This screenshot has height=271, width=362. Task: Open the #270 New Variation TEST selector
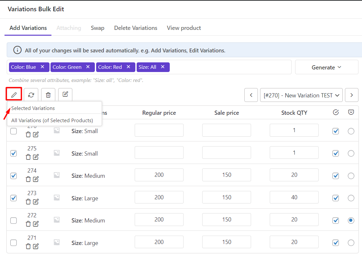(x=301, y=95)
